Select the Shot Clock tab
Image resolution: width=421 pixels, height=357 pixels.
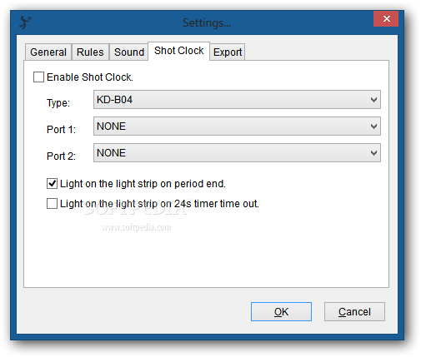(178, 51)
